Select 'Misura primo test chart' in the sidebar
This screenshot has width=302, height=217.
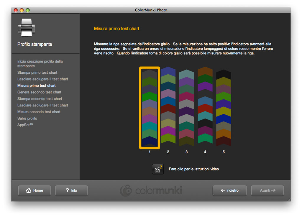click(x=36, y=86)
